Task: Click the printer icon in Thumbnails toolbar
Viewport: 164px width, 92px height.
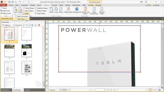Action: point(32,25)
